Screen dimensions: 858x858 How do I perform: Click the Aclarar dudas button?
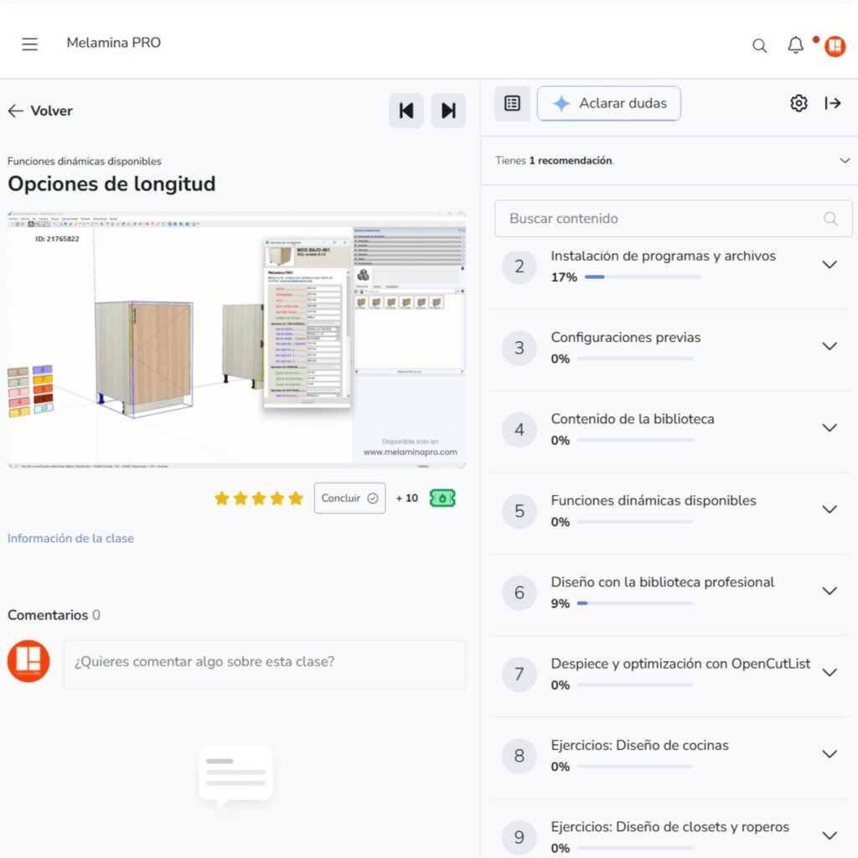(x=609, y=103)
